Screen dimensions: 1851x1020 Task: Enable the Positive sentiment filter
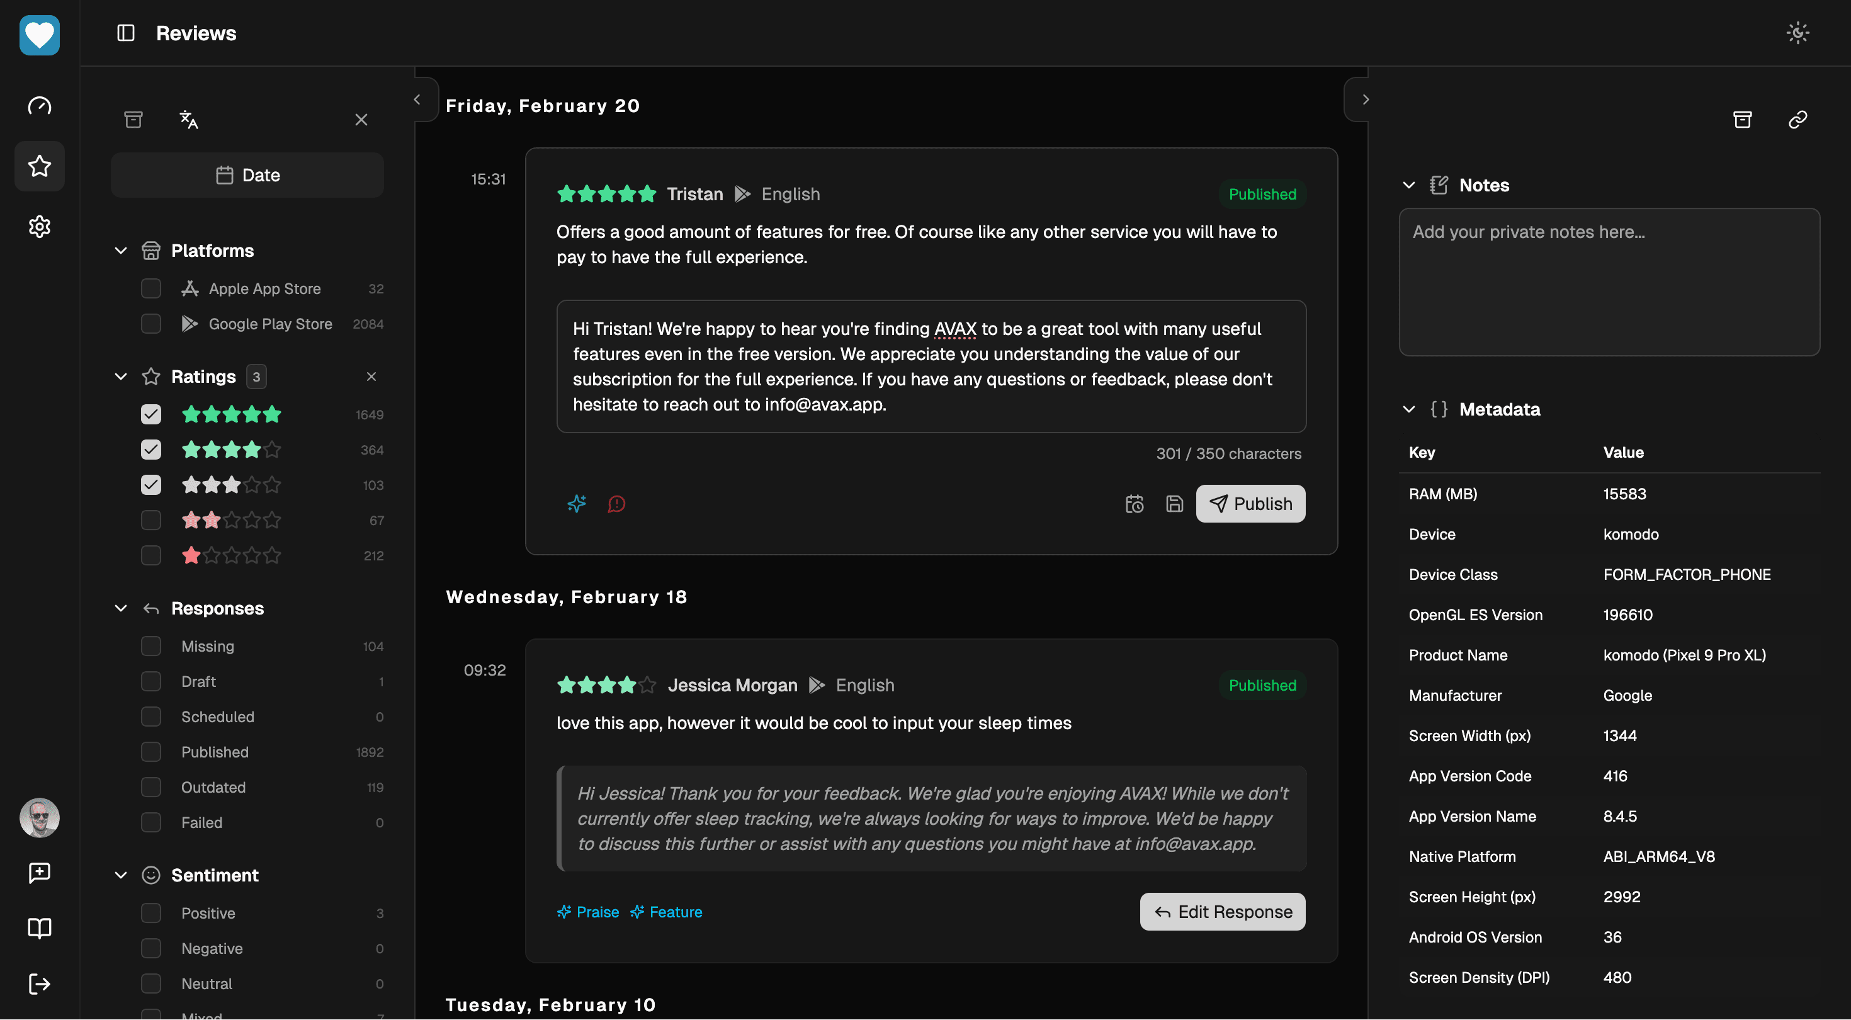[151, 913]
